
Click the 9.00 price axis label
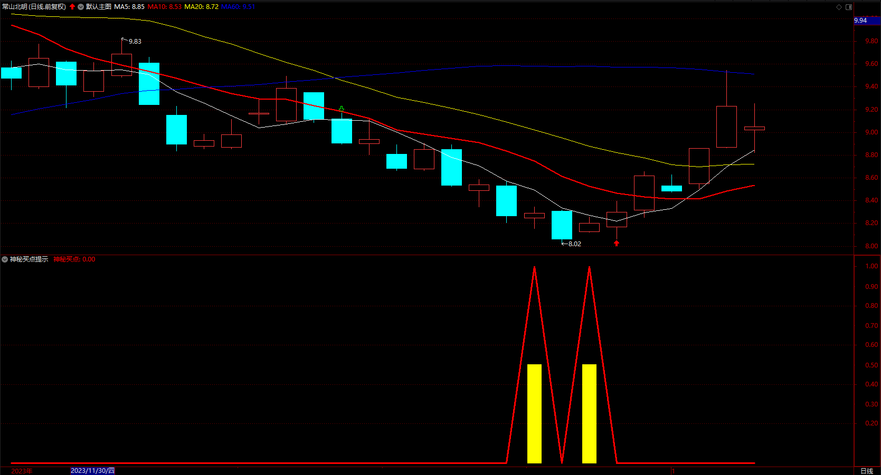point(871,132)
